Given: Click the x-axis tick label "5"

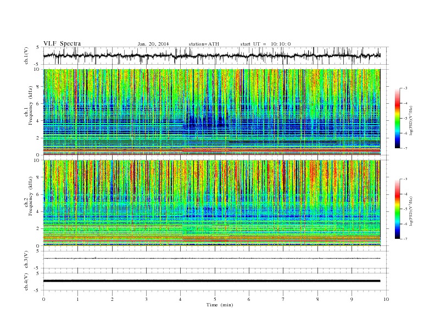Looking at the screenshot, I should (x=215, y=299).
